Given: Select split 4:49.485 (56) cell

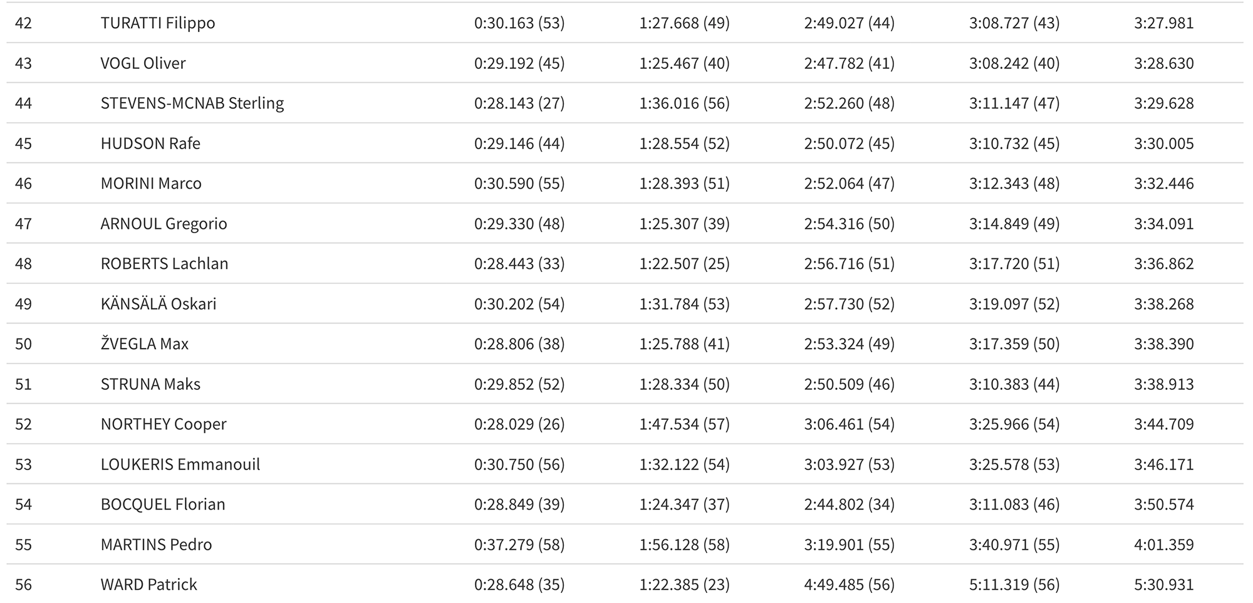Looking at the screenshot, I should pos(850,585).
